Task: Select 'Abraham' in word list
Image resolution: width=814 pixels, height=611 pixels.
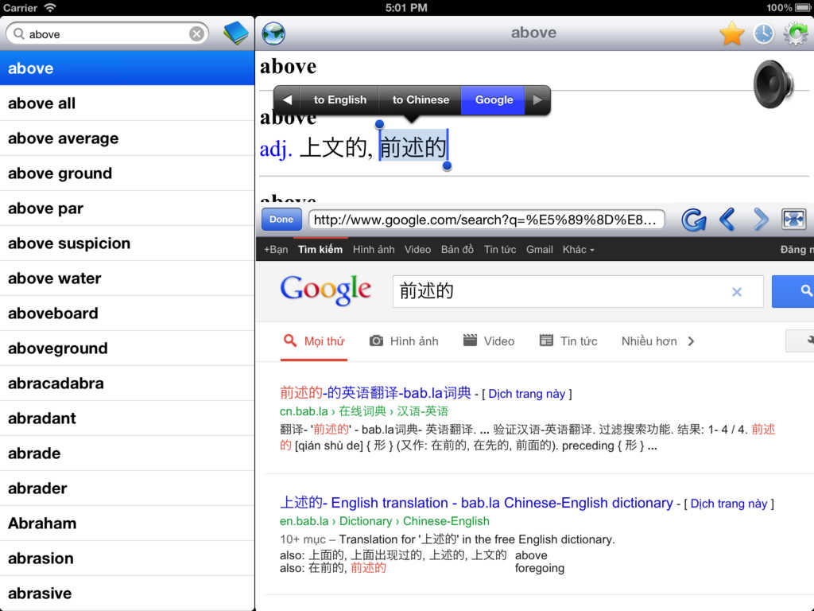Action: pos(127,523)
